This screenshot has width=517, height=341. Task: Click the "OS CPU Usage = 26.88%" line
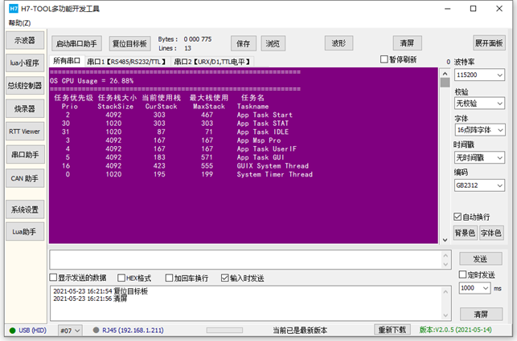[92, 81]
